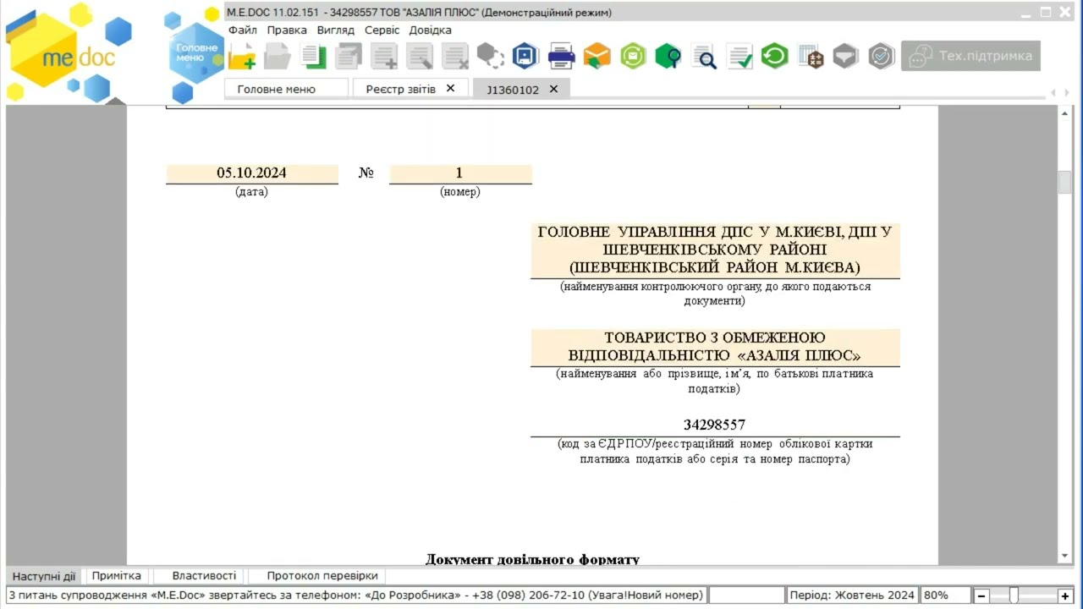Click the gray hexagon checkmark badge icon
The width and height of the screenshot is (1083, 609).
[x=882, y=57]
